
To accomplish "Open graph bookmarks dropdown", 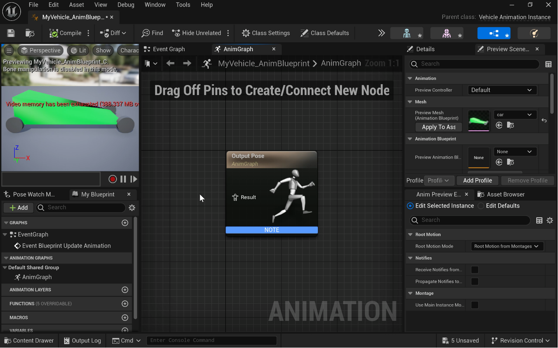I will tap(151, 63).
